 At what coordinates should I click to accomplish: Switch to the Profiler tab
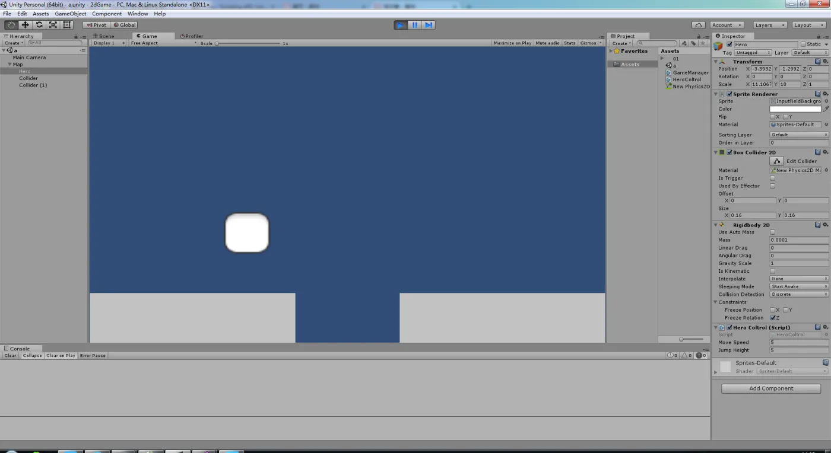(192, 36)
